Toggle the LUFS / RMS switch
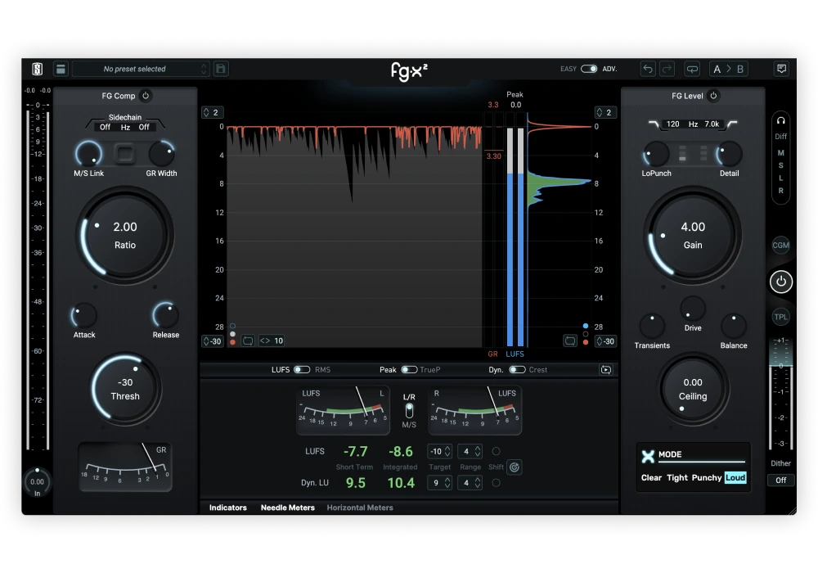Viewport: 818px width, 573px height. [x=302, y=370]
